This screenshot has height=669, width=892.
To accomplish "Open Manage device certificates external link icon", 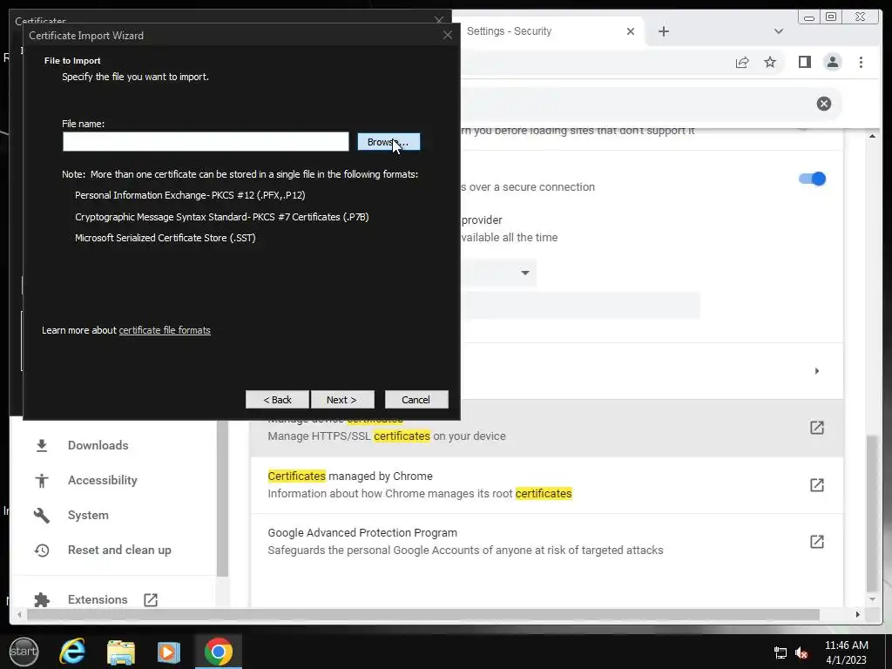I will point(817,428).
